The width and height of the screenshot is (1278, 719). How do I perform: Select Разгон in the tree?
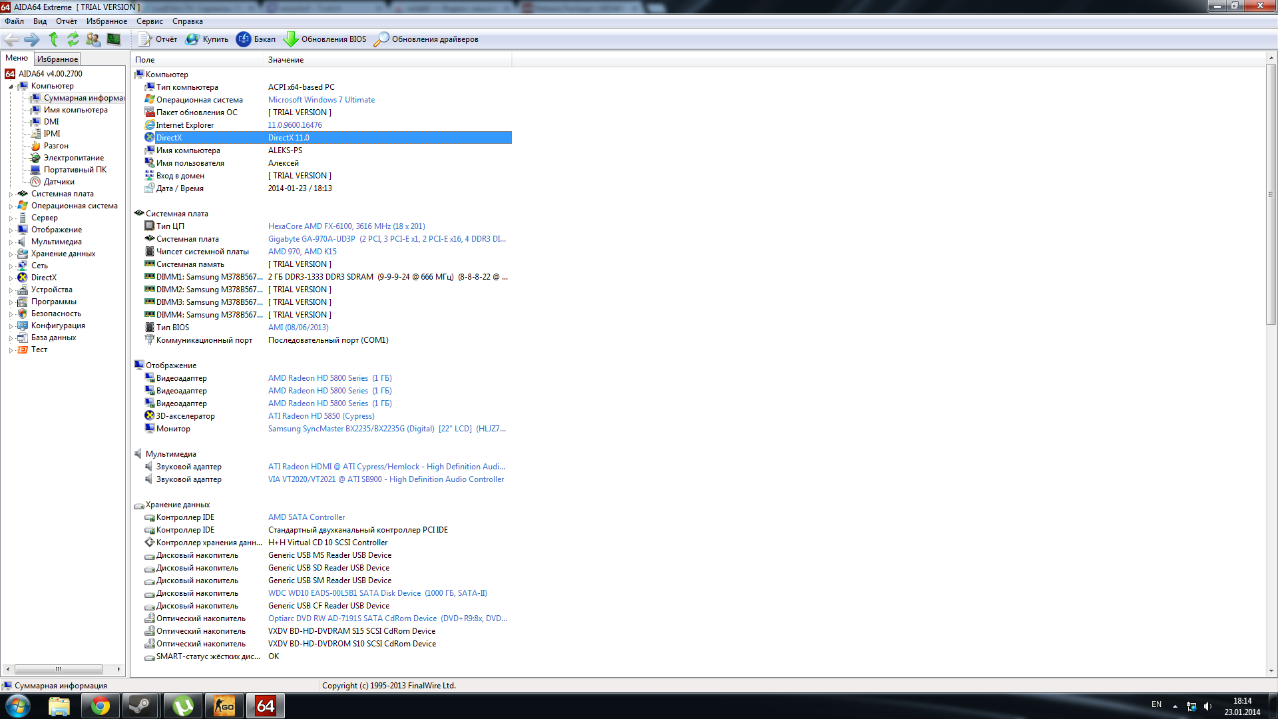tap(56, 146)
